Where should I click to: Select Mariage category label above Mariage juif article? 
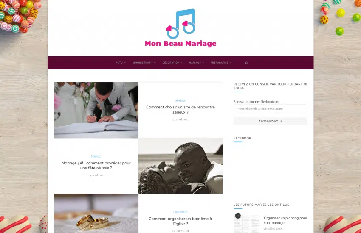[96, 156]
